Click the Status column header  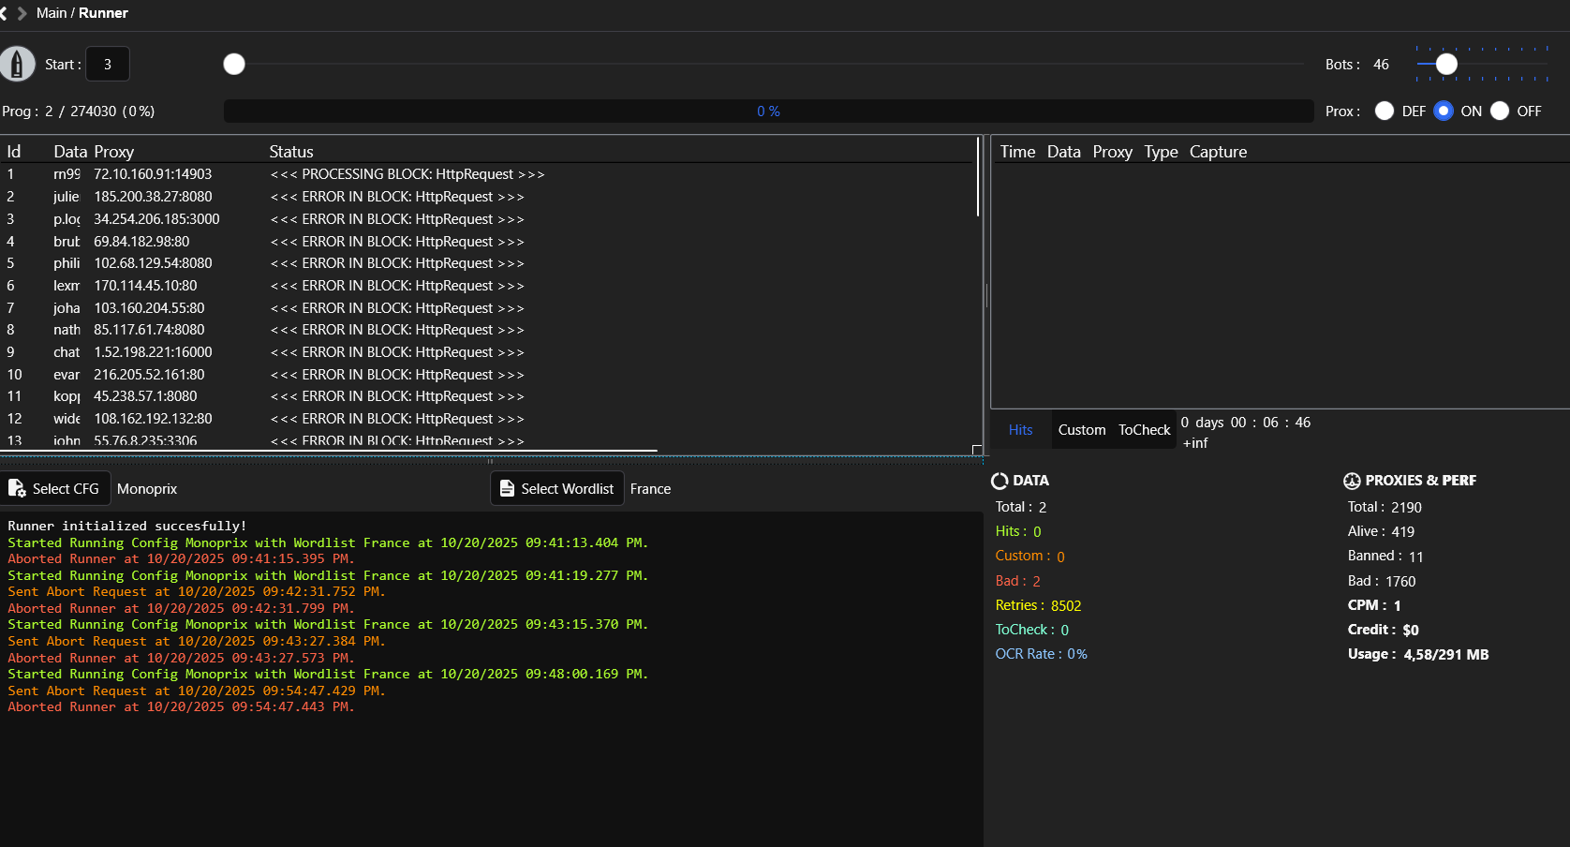coord(291,152)
